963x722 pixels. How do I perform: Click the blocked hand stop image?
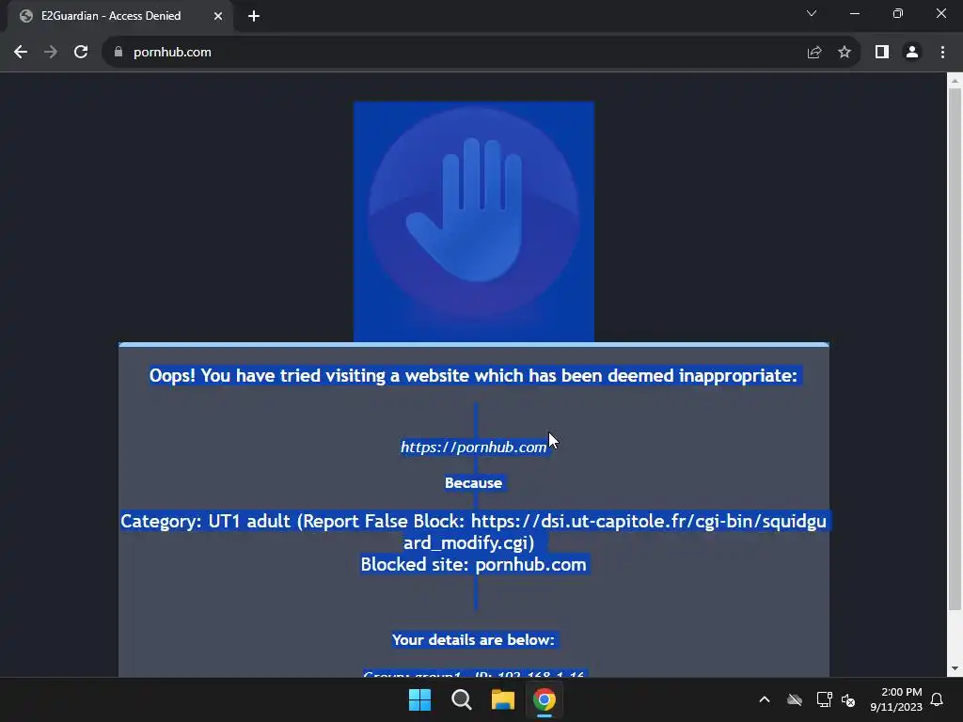[474, 222]
